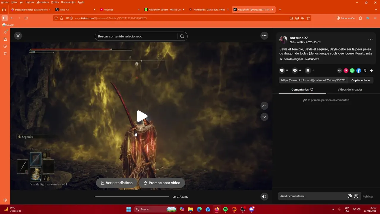This screenshot has height=214, width=380.
Task: Save the video with the bookmark icon
Action: pyautogui.click(x=308, y=70)
